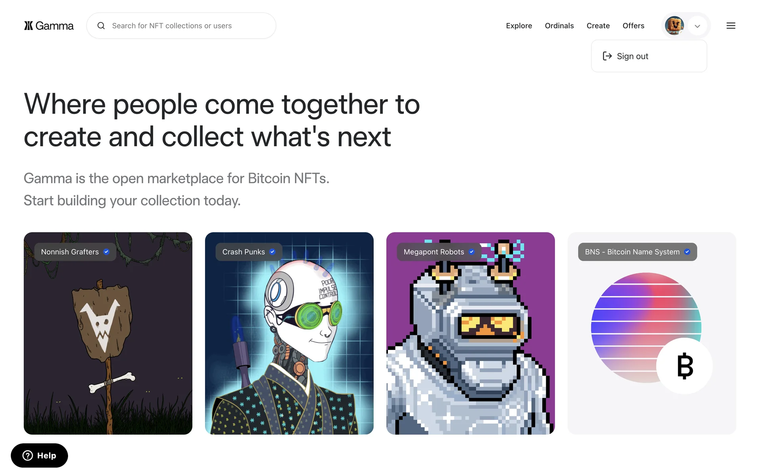Open the Create menu item
The width and height of the screenshot is (760, 475).
tap(598, 26)
